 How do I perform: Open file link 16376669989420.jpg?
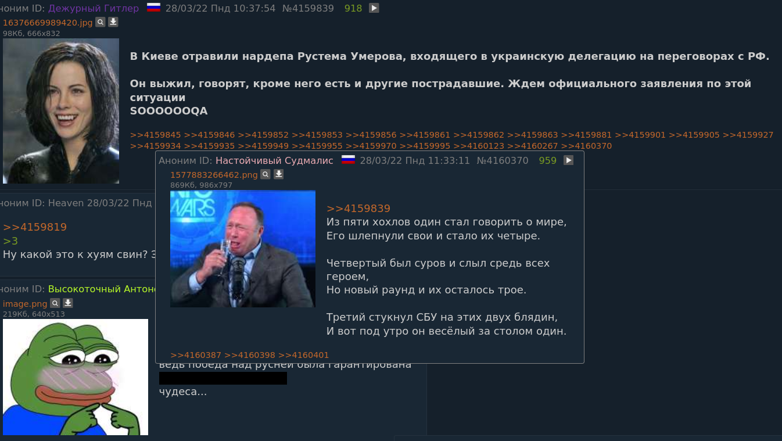click(x=48, y=23)
